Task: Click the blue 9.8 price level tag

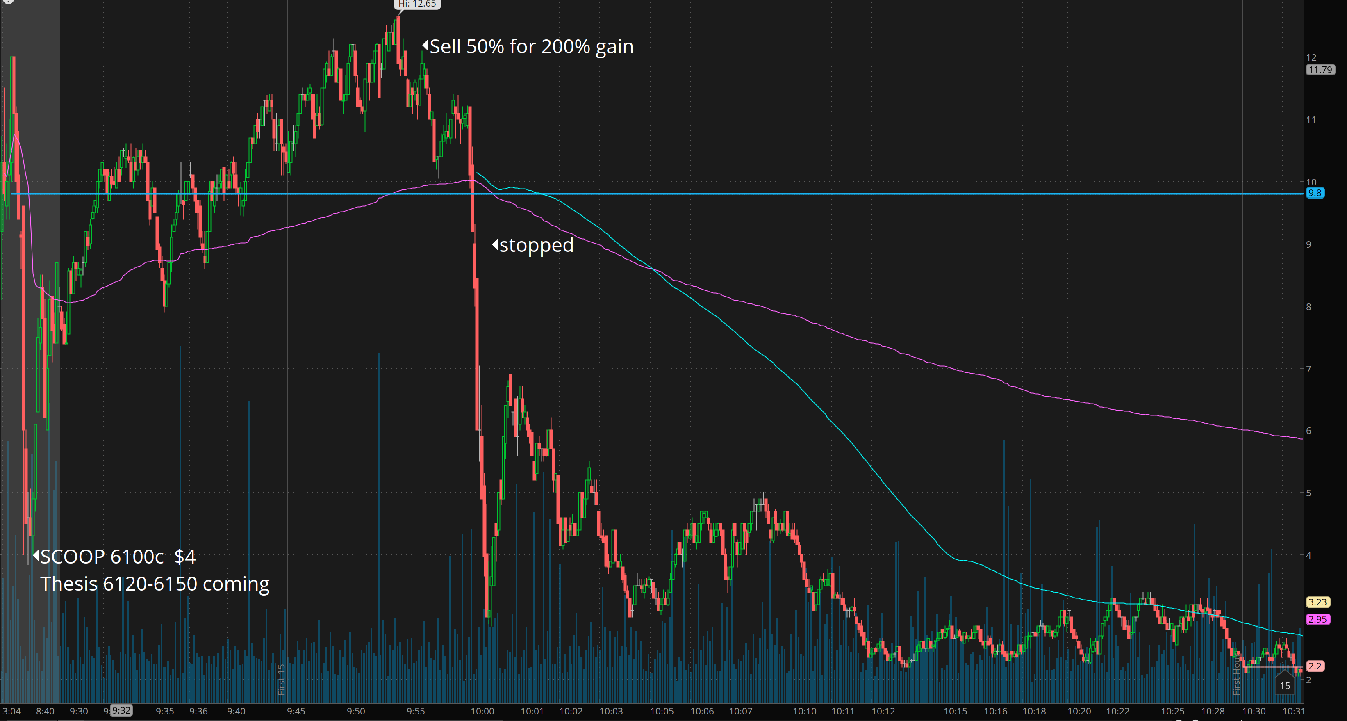Action: (1315, 193)
